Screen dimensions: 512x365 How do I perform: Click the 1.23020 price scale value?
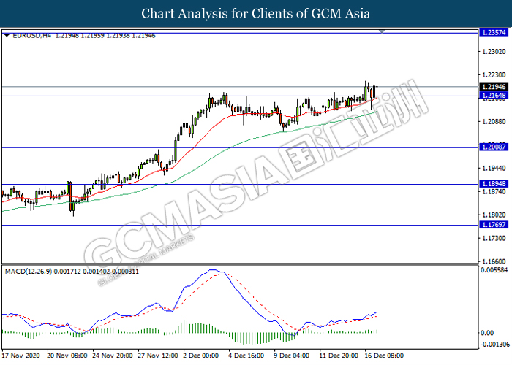[494, 52]
